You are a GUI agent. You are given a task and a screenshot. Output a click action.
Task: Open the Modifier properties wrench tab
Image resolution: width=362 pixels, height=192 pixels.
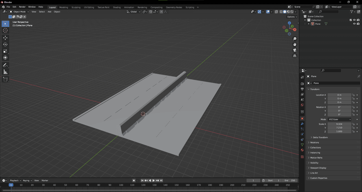(302, 124)
